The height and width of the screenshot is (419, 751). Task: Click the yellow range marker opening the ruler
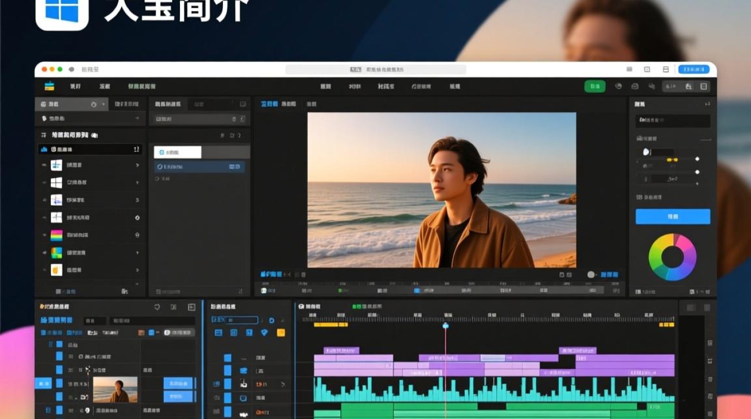331,325
